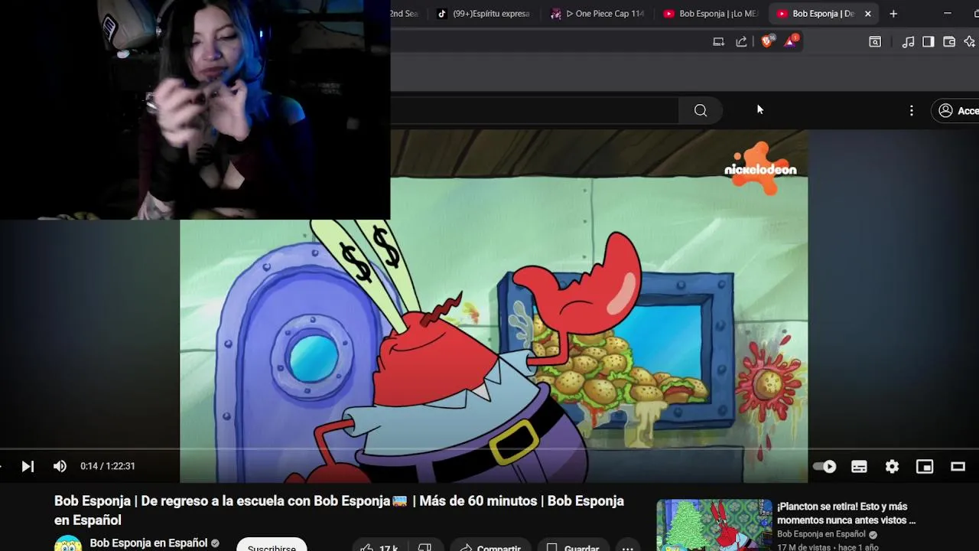Click the suggested video's channel Bob Esponja en Español
The width and height of the screenshot is (979, 551).
(x=821, y=534)
